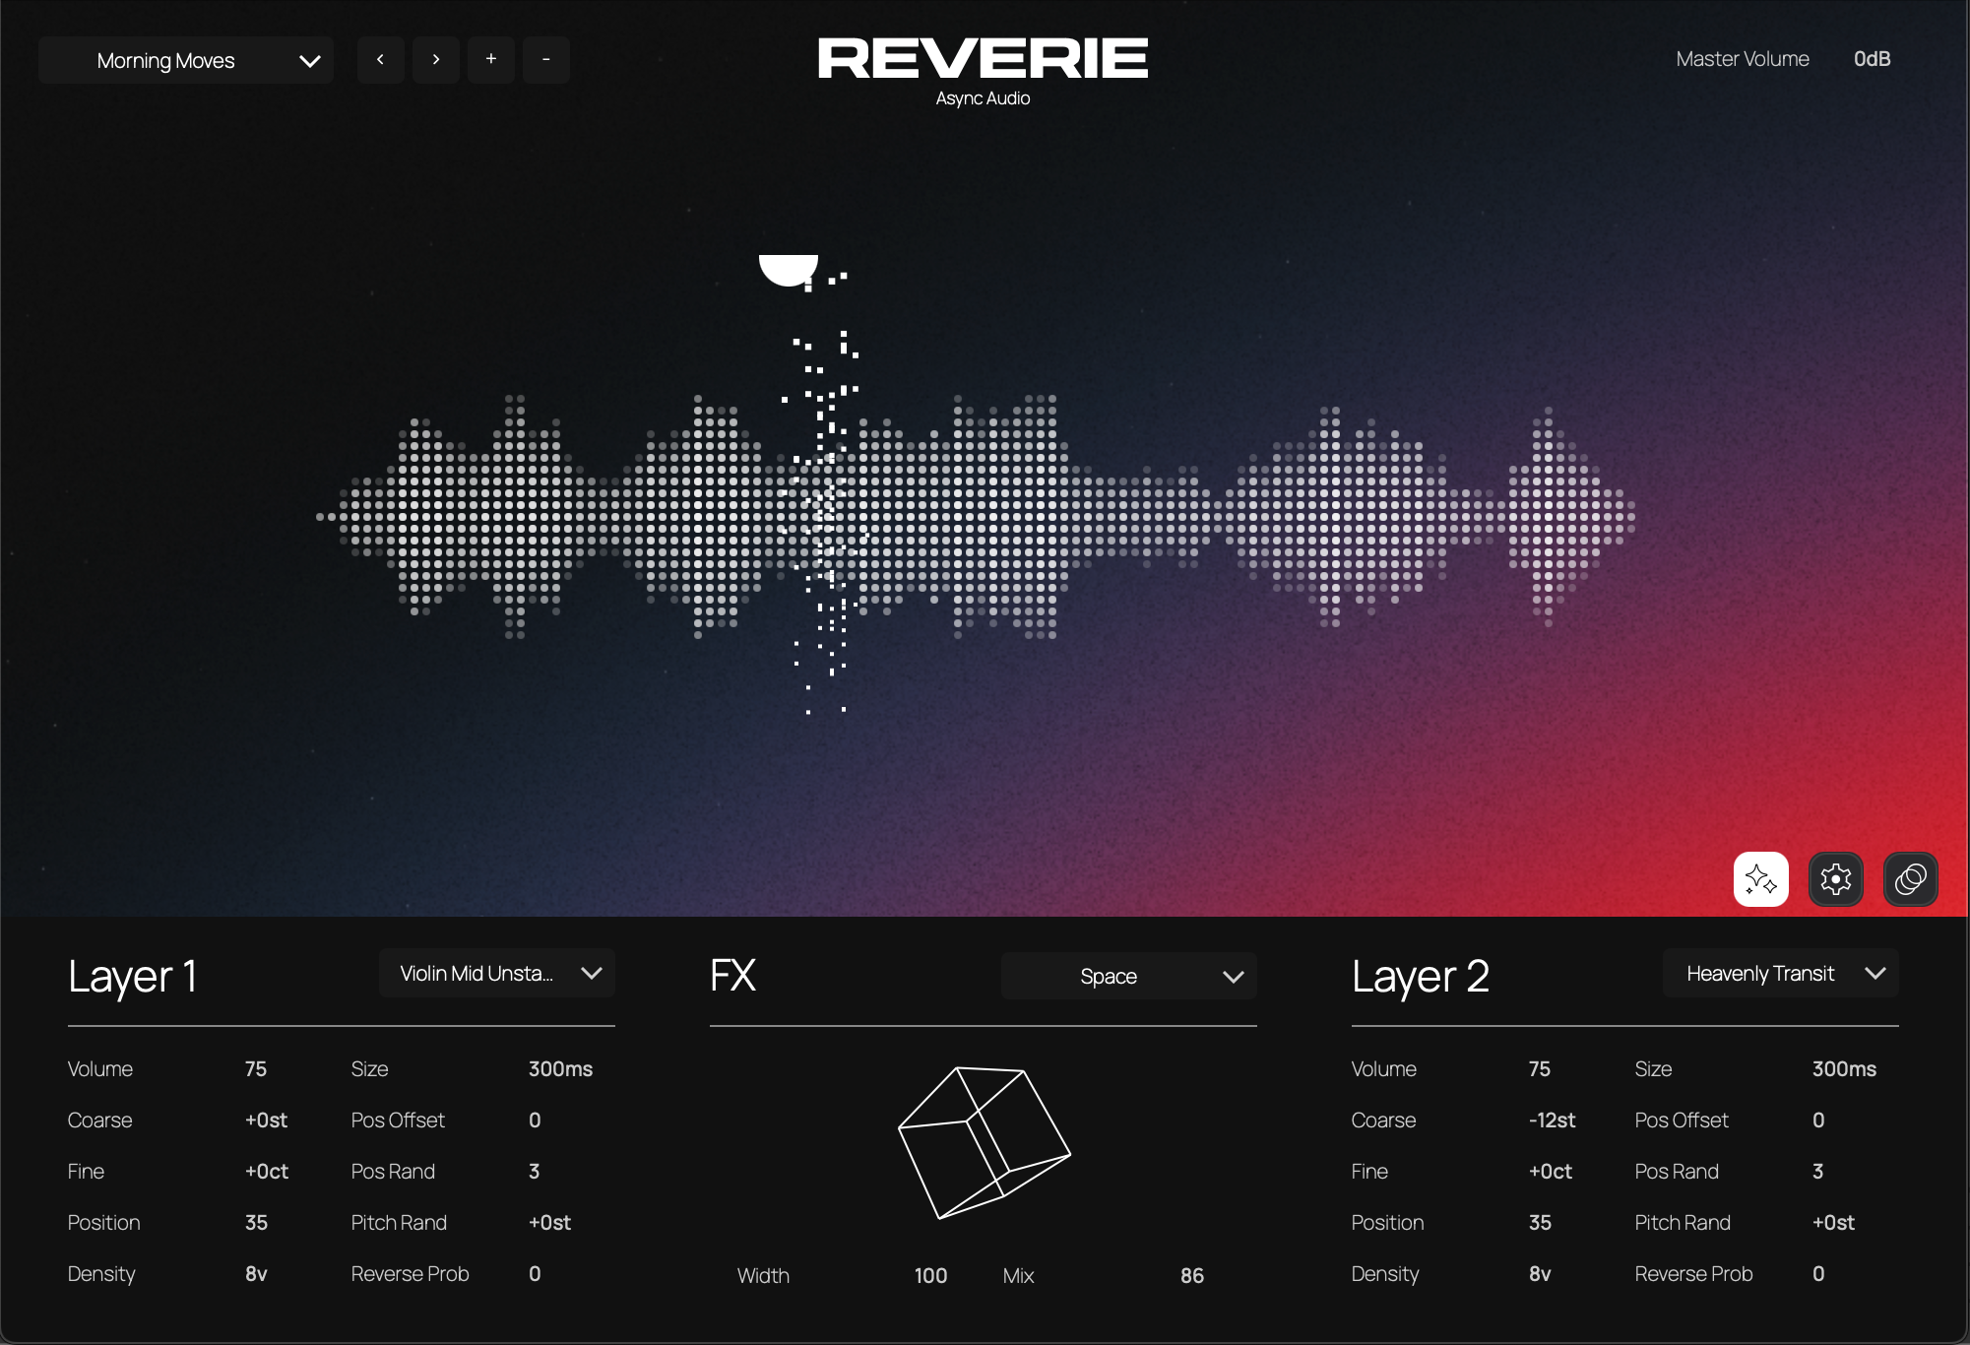Click the Master Volume 0dB value
Image resolution: width=1970 pixels, height=1345 pixels.
click(x=1872, y=59)
